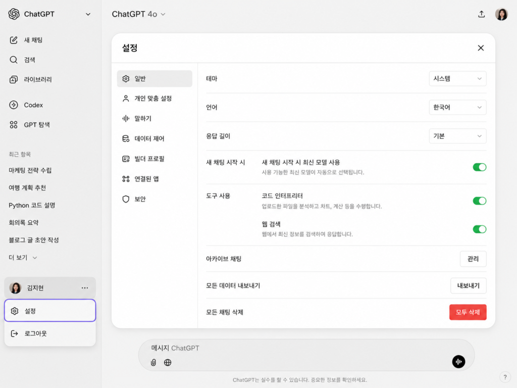Image resolution: width=517 pixels, height=388 pixels.
Task: Select 연결된 앱 settings tab
Action: click(x=154, y=179)
